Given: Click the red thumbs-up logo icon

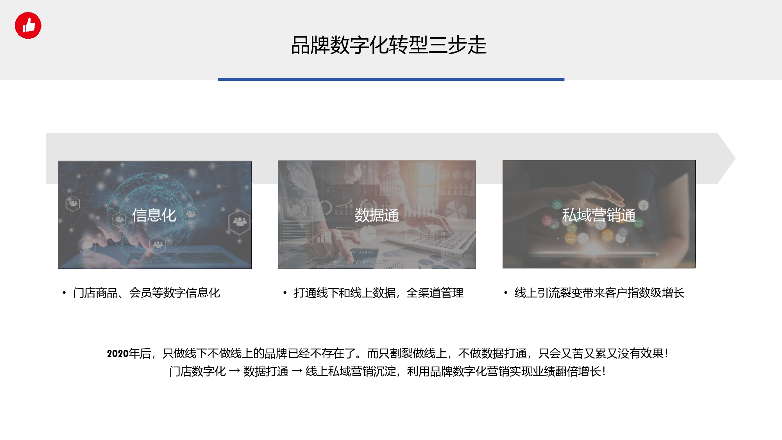Looking at the screenshot, I should (28, 25).
